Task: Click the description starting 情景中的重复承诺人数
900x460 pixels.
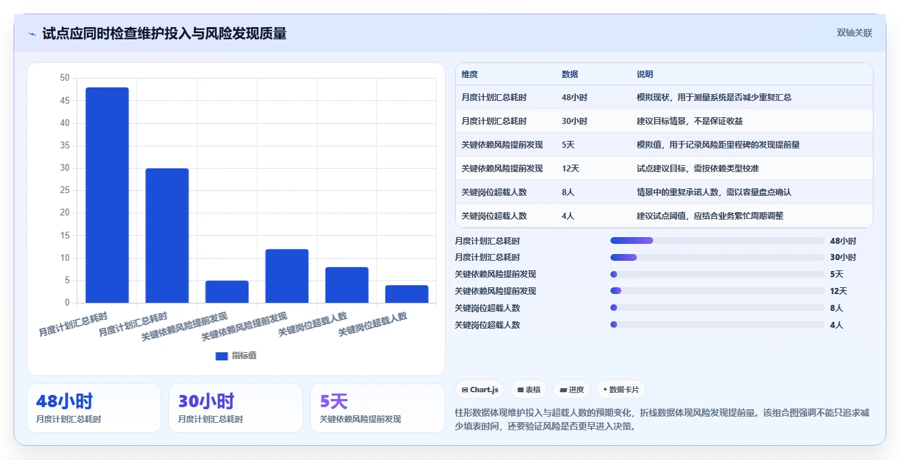Action: pyautogui.click(x=714, y=192)
